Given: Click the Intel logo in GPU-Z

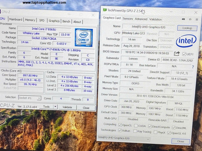Looking at the screenshot, I should tap(186, 41).
